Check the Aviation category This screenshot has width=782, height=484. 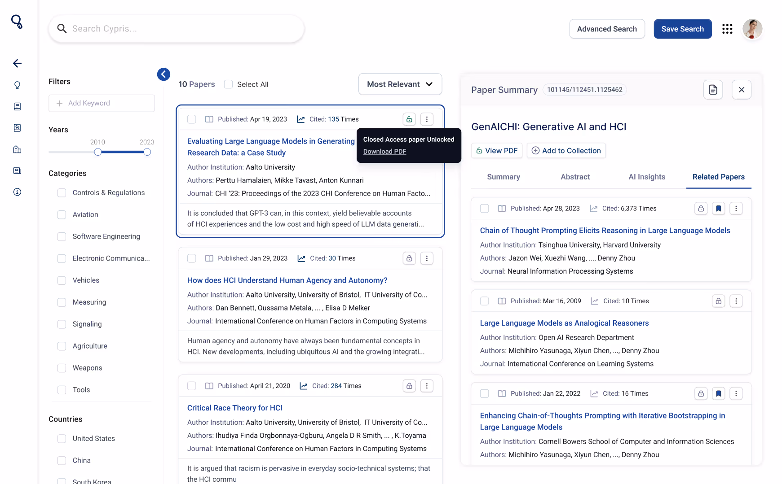(62, 215)
